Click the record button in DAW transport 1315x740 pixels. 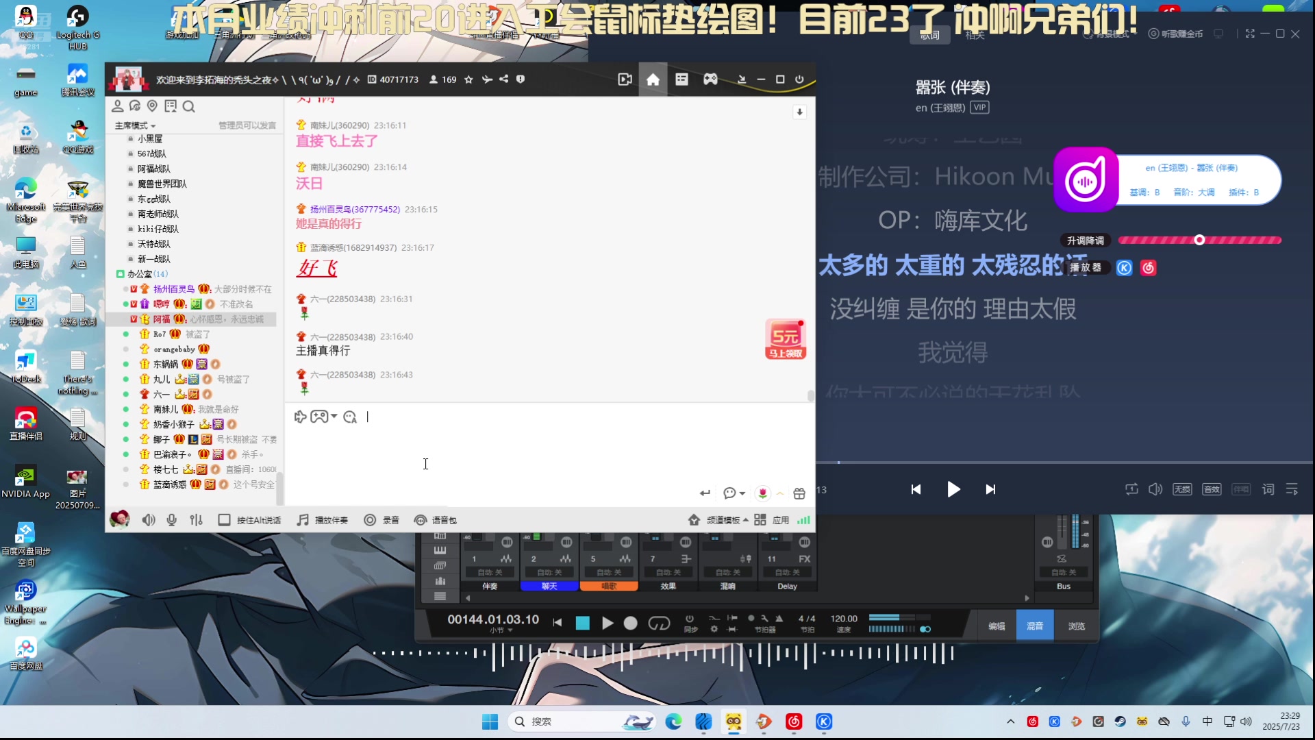631,623
